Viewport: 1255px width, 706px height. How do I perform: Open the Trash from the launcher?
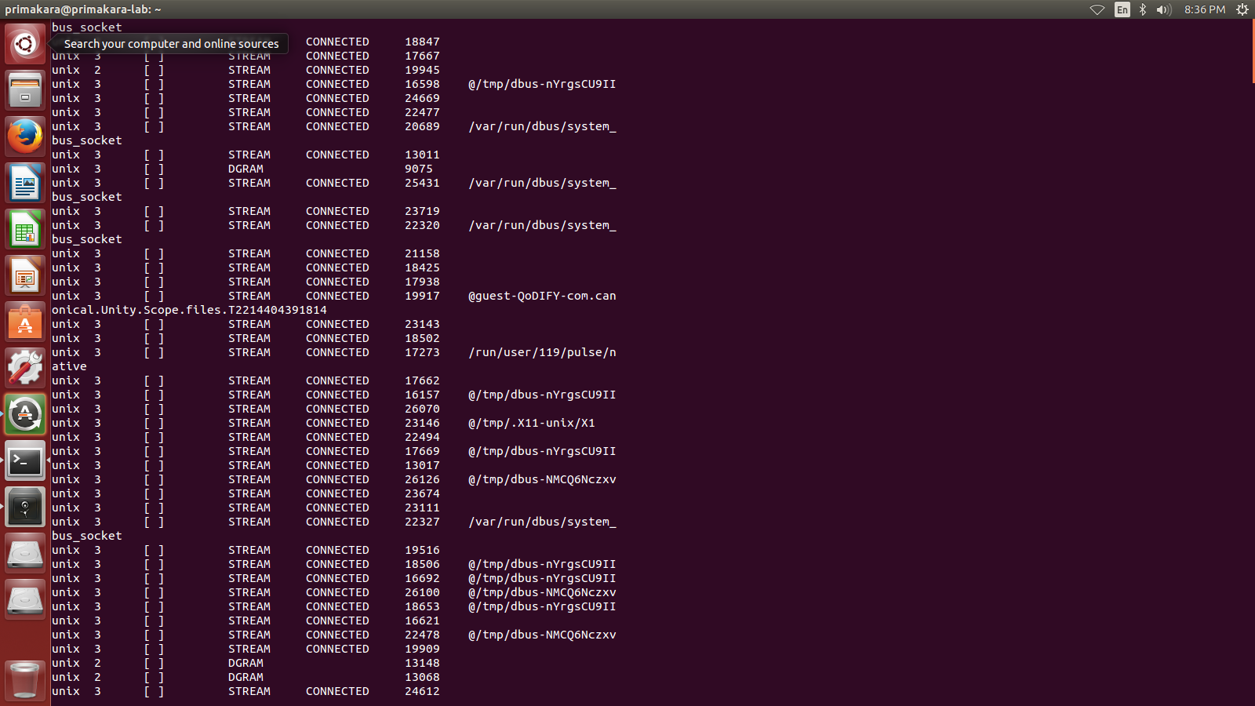25,679
